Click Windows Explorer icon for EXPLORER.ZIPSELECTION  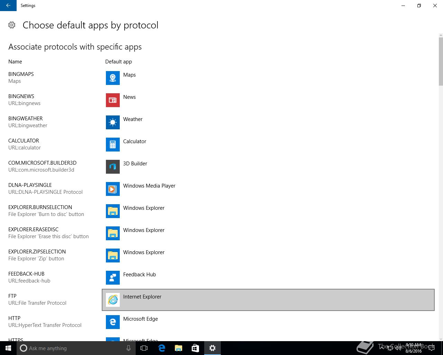tap(113, 256)
